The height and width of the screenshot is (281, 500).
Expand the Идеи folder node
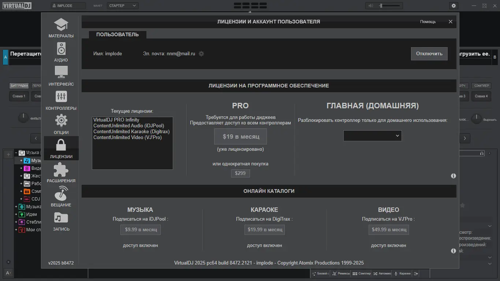pos(16,214)
